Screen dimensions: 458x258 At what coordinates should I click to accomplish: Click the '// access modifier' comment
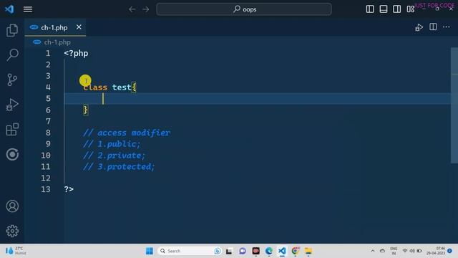127,133
